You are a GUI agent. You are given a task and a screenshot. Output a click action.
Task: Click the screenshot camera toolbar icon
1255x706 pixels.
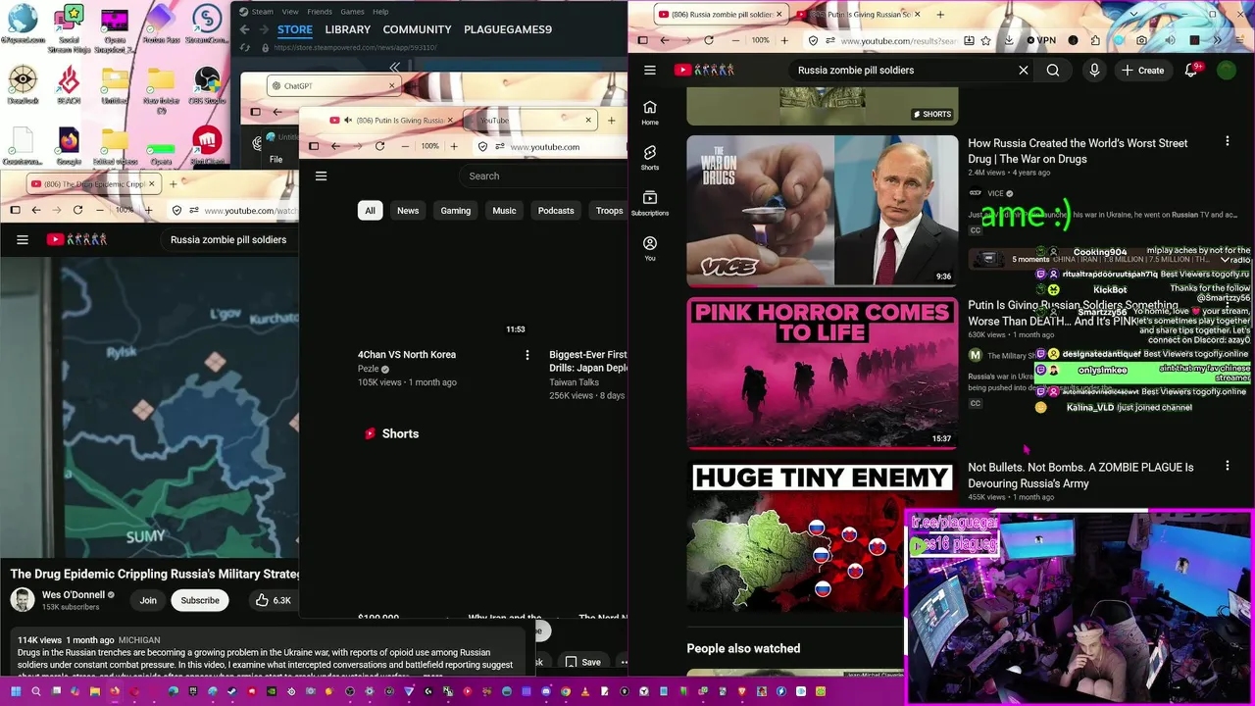point(1142,40)
